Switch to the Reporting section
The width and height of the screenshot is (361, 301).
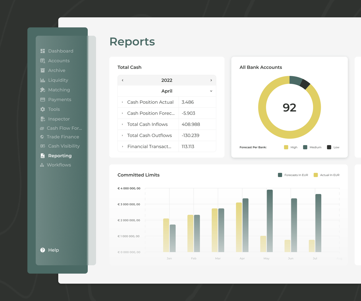(x=60, y=156)
